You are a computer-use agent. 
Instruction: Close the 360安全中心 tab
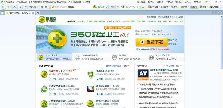pyautogui.click(x=33, y=13)
